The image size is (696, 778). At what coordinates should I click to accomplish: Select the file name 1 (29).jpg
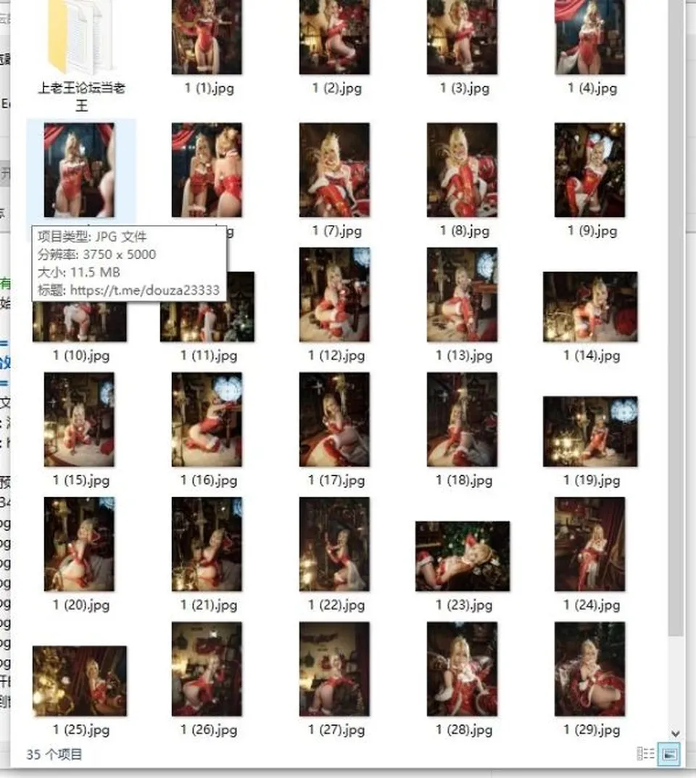(592, 729)
